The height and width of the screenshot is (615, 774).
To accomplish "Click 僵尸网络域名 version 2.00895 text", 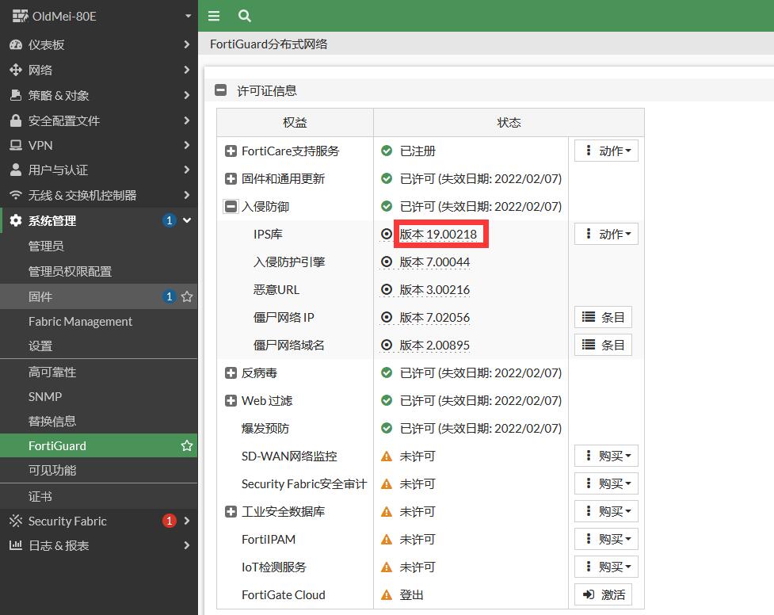I will [434, 345].
